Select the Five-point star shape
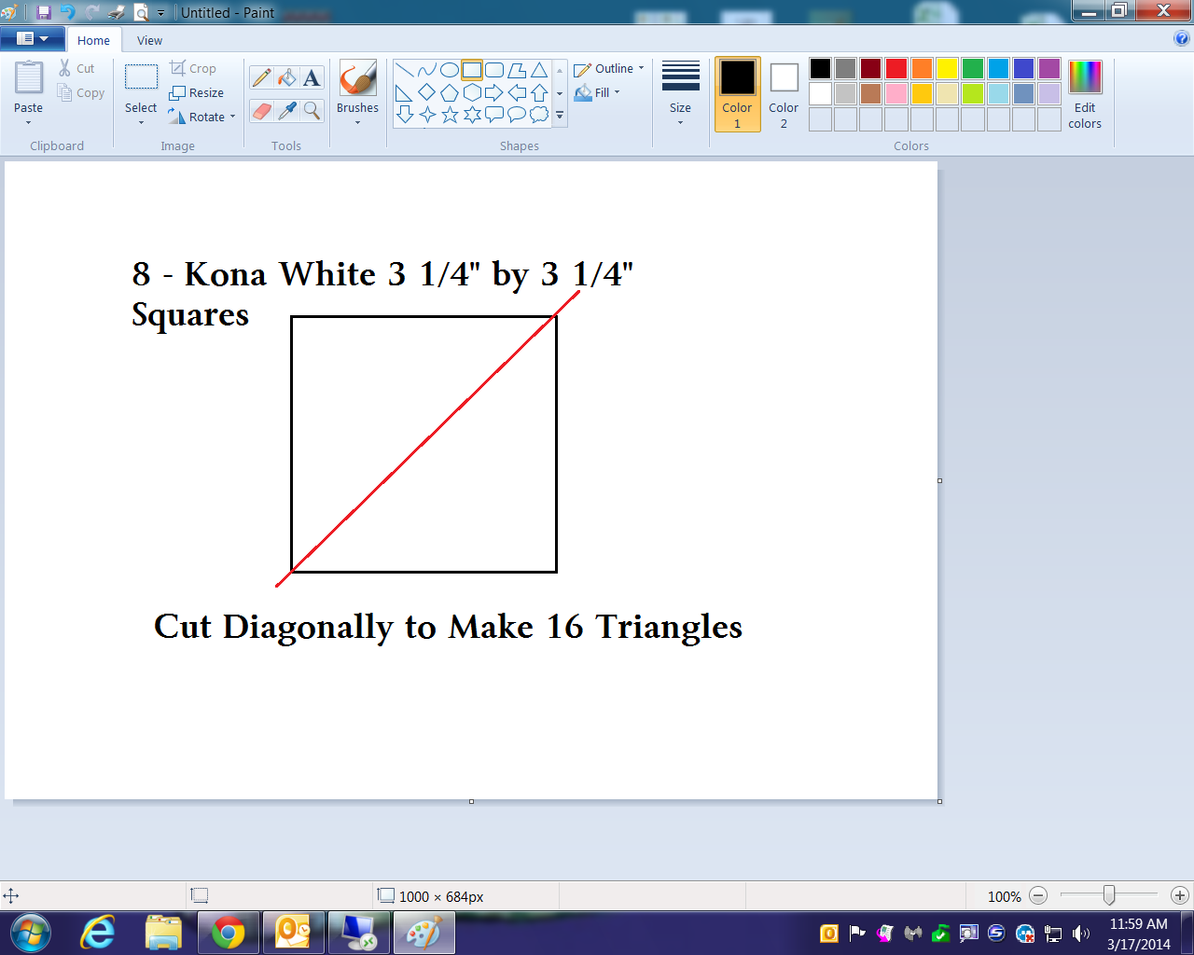 click(x=449, y=114)
